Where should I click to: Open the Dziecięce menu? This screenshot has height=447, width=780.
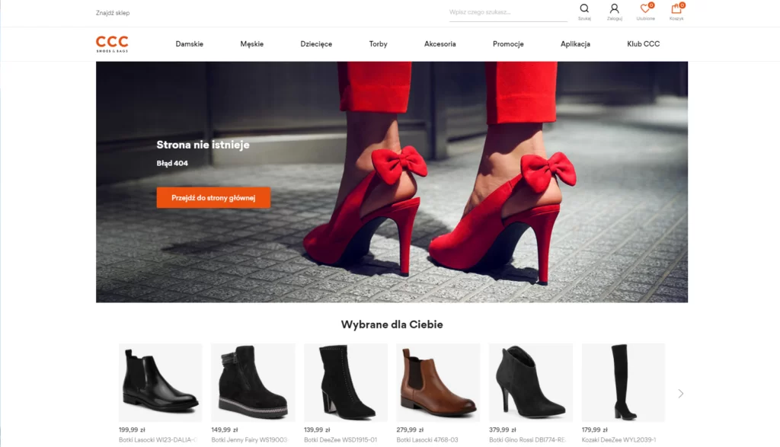click(316, 43)
